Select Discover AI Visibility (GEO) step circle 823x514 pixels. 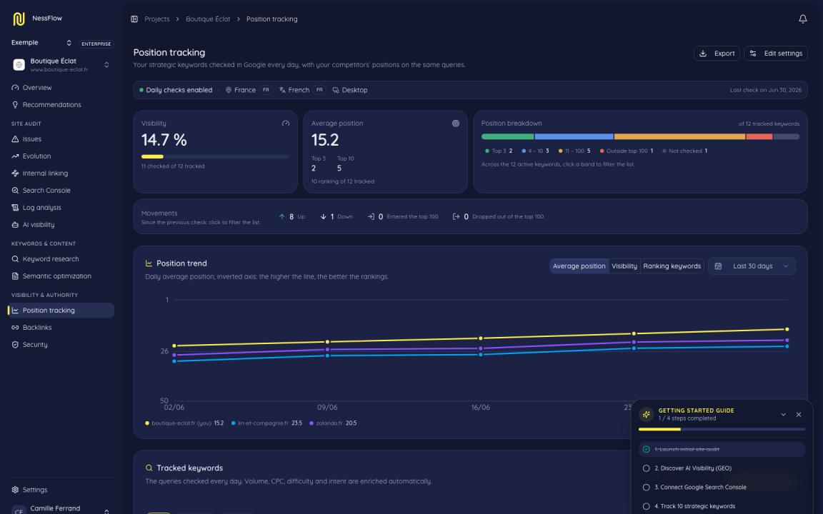click(x=646, y=468)
